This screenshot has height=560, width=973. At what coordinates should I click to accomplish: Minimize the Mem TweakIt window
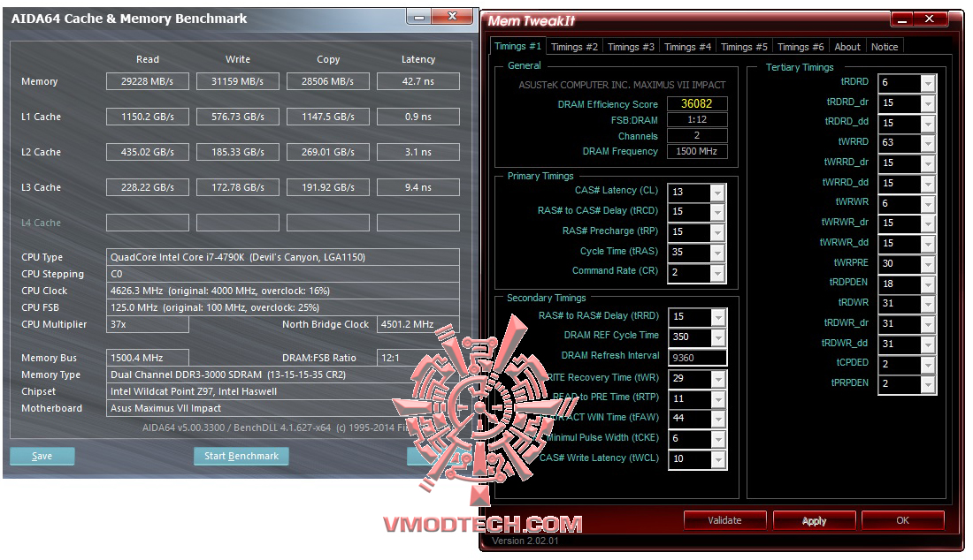[x=903, y=19]
